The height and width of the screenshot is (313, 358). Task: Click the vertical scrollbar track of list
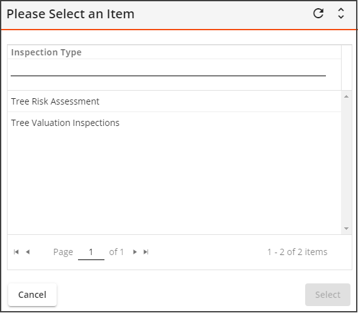coord(346,162)
